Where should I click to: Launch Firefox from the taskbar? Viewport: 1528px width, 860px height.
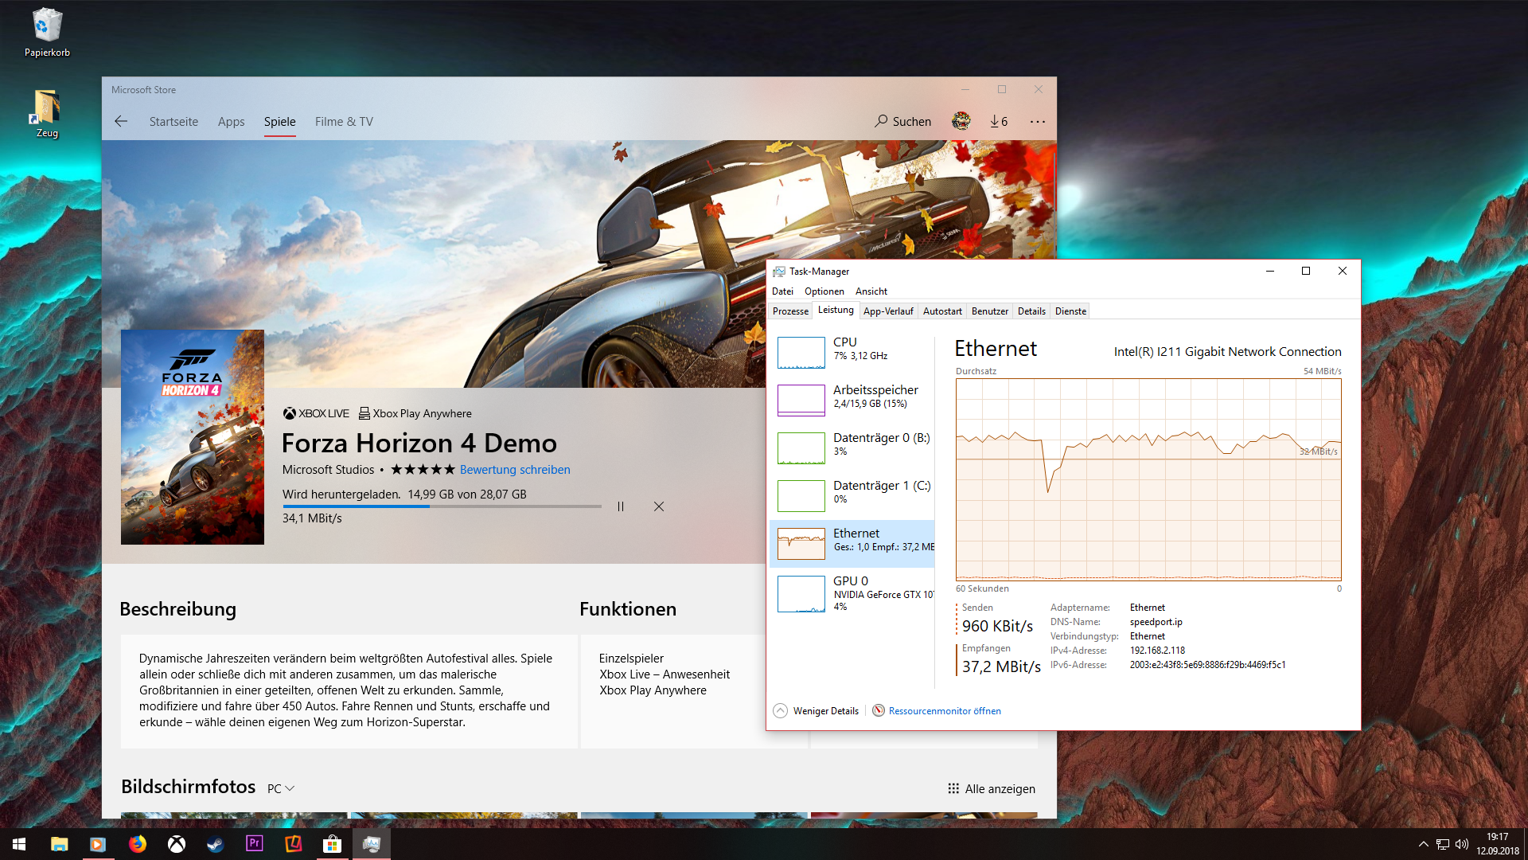pyautogui.click(x=137, y=844)
